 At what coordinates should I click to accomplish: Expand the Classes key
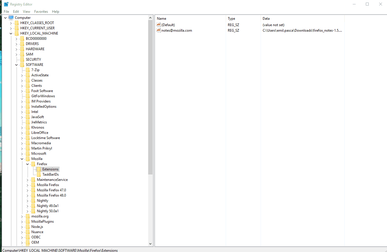(22, 80)
